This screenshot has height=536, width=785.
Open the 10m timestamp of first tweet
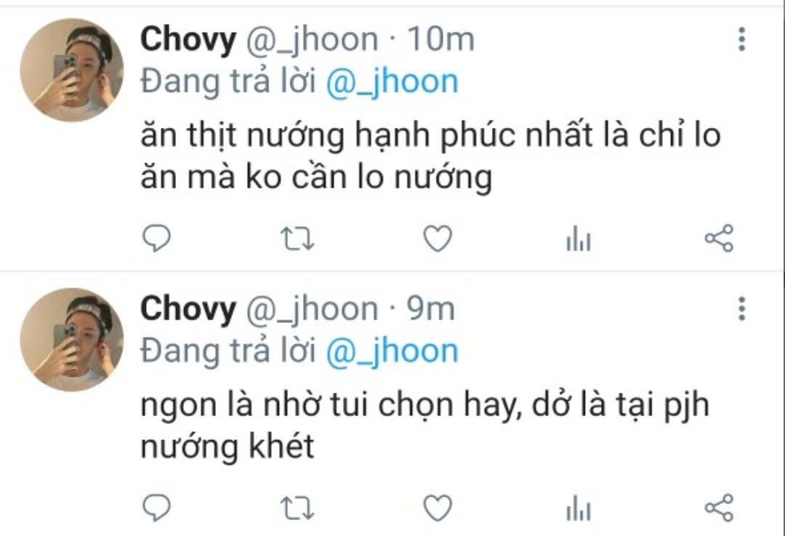click(x=440, y=39)
